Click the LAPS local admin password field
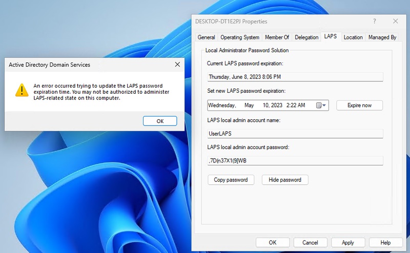410x253 pixels. 295,161
